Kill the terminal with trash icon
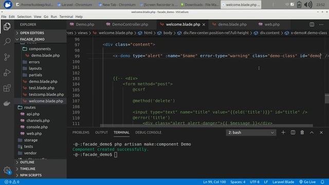This screenshot has width=329, height=185. tap(302, 133)
